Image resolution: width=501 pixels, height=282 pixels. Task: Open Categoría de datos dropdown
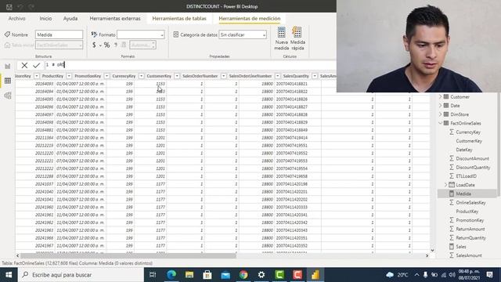pos(243,34)
